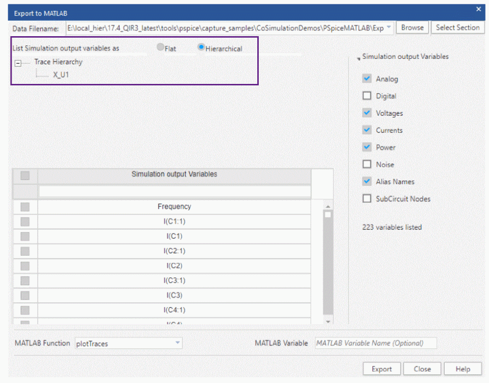The width and height of the screenshot is (489, 383).
Task: Uncheck the Power checkbox
Action: point(367,147)
